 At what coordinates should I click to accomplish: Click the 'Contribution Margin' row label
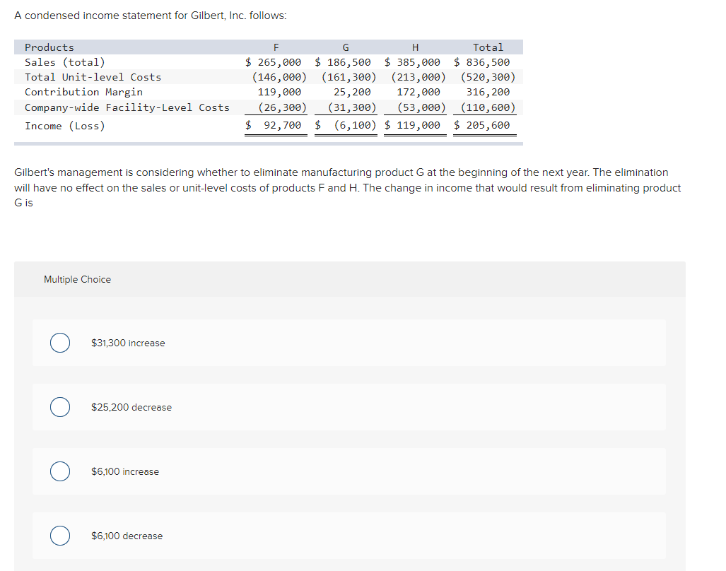[x=84, y=92]
